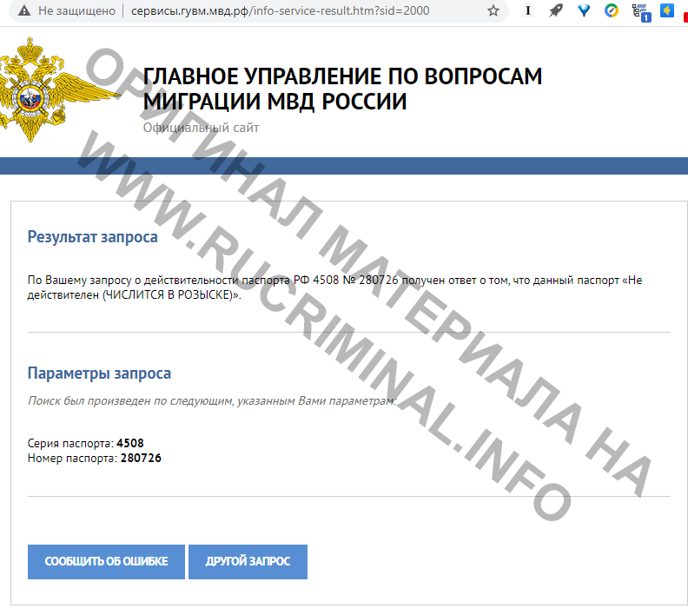688x608 pixels.
Task: Click the passport series value 4508
Action: coord(129,443)
